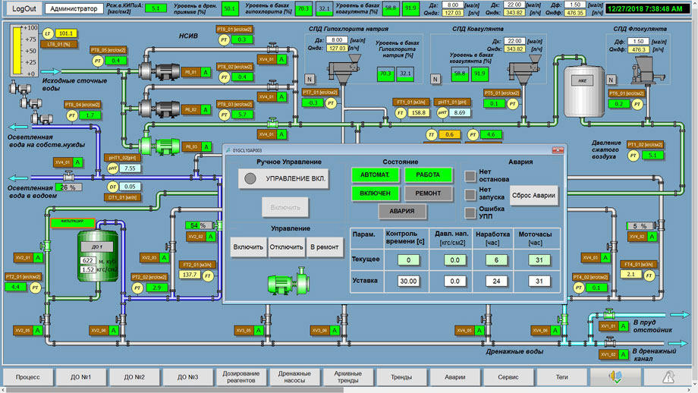Click the Контроль времени setpoint field 30.00

409,281
